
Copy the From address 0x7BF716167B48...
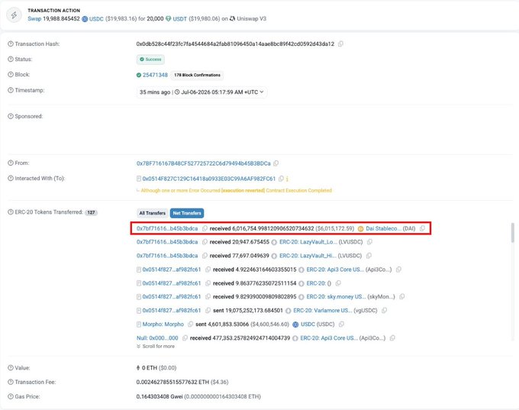coord(276,163)
